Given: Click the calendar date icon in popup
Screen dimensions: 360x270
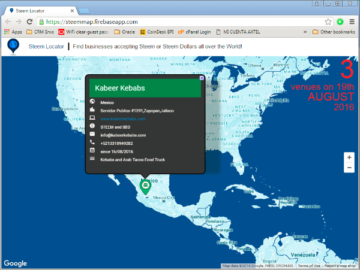Looking at the screenshot, I should click(92, 150).
